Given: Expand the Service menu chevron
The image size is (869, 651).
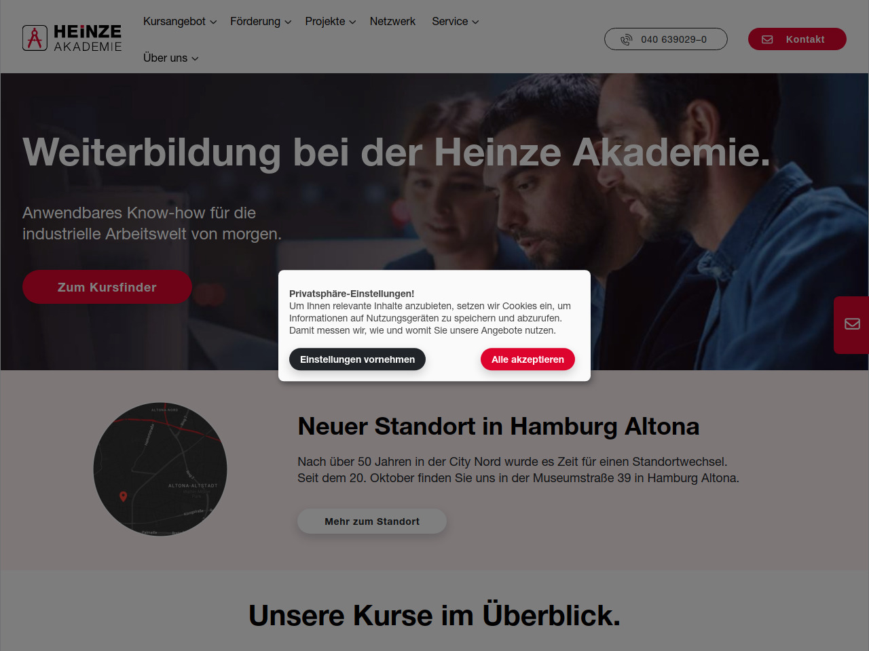Looking at the screenshot, I should coord(475,22).
